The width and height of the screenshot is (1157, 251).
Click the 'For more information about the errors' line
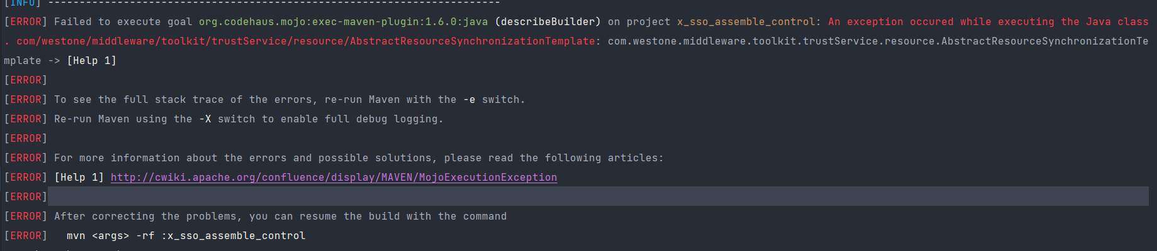click(x=359, y=158)
